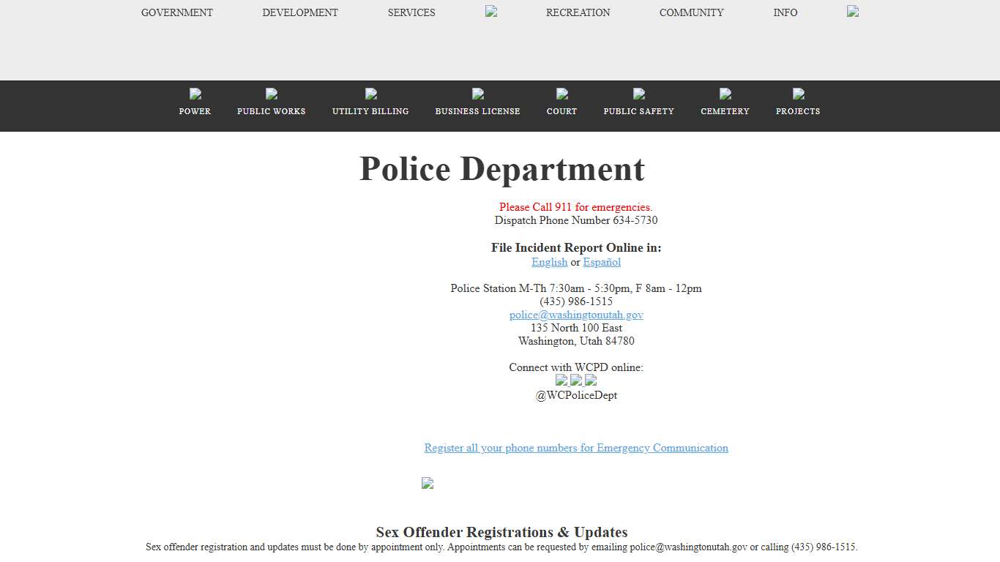The width and height of the screenshot is (1000, 562).
Task: Open the DEVELOPMENT menu
Action: click(300, 12)
